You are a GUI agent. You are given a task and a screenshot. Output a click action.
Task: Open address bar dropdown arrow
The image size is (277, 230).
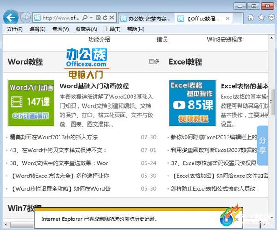pyautogui.click(x=91, y=18)
